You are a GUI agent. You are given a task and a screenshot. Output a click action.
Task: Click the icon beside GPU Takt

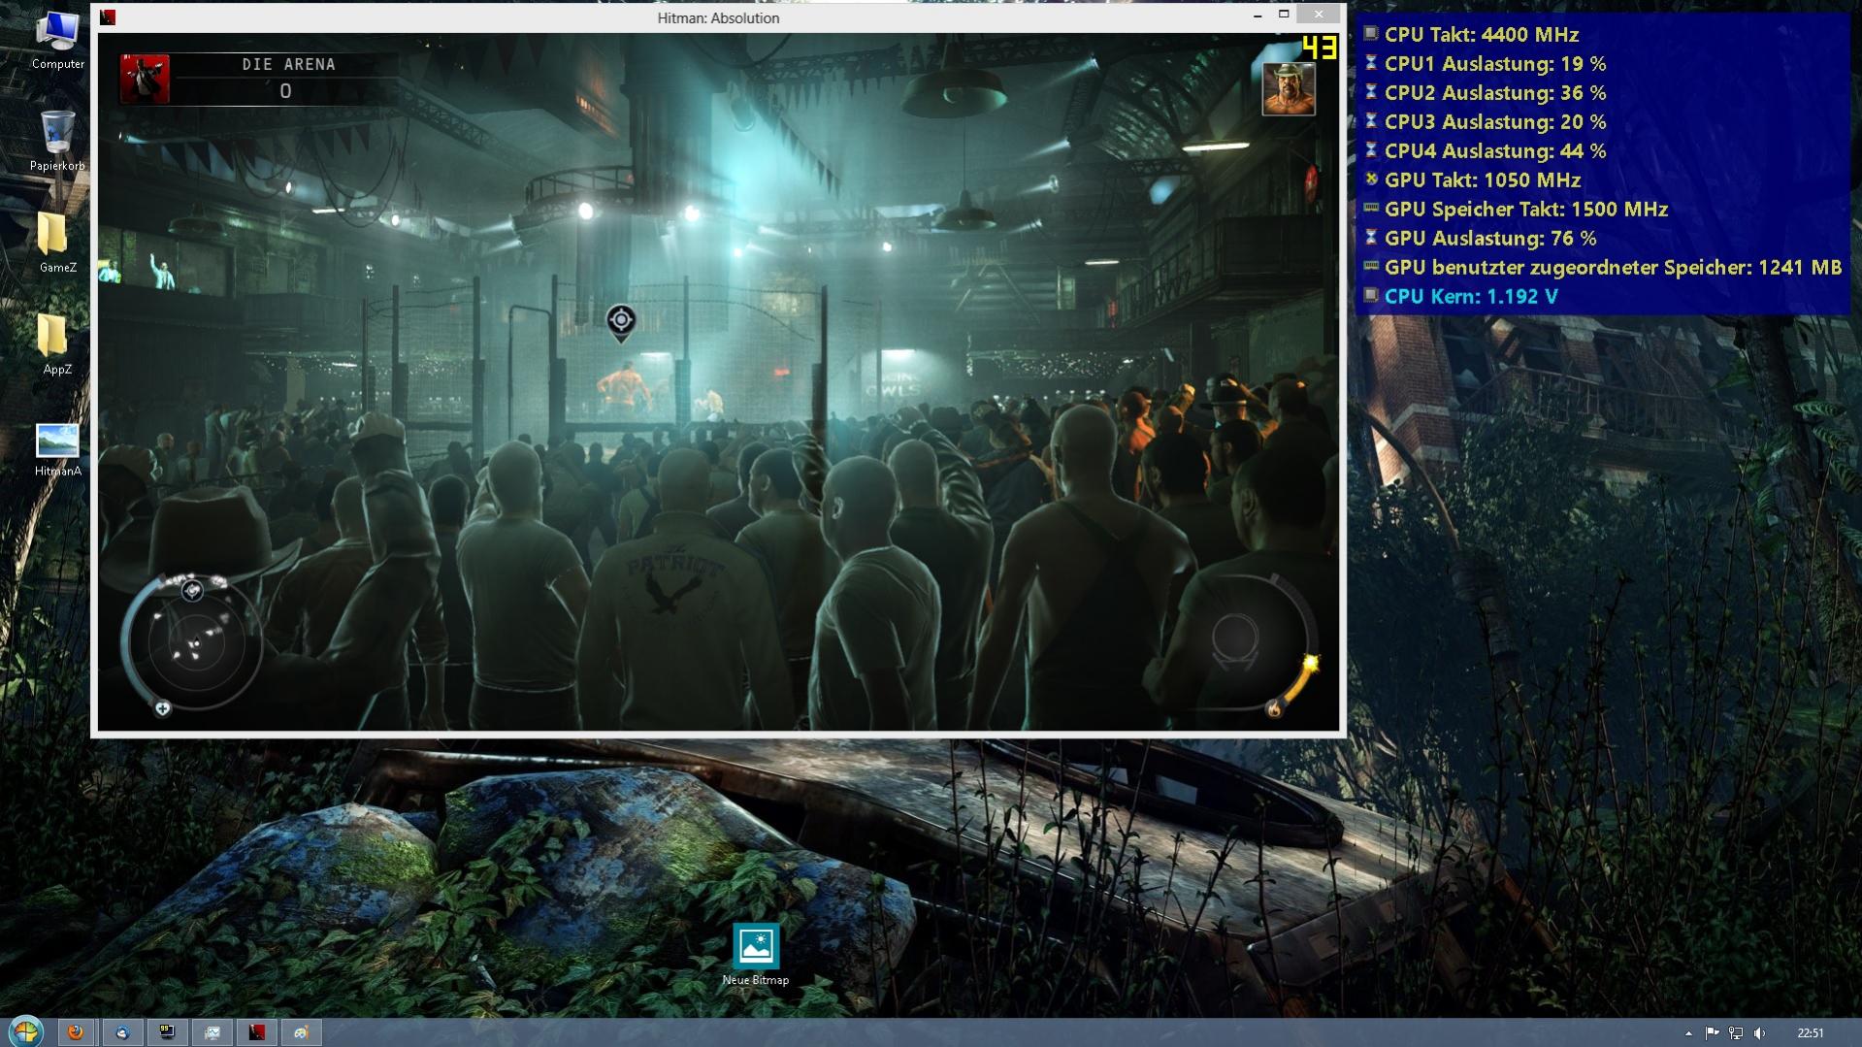1370,179
